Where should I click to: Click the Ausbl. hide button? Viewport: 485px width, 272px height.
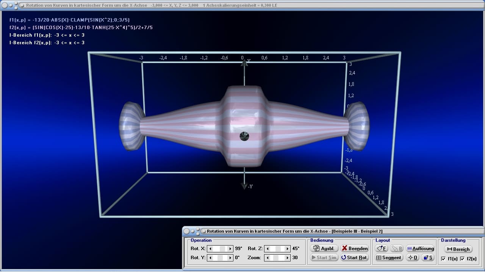click(324, 248)
